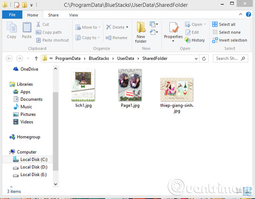Select Local Disk (C:)

click(27, 160)
